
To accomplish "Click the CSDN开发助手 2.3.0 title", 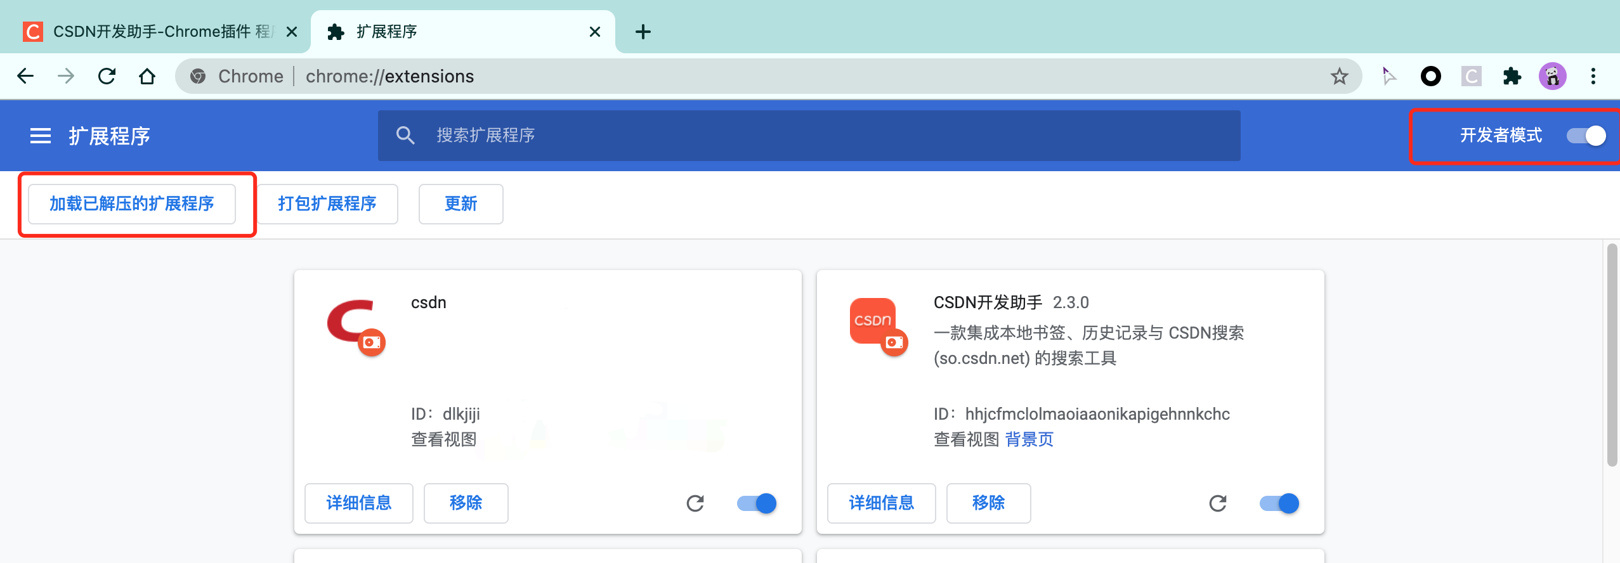I will (x=1011, y=302).
